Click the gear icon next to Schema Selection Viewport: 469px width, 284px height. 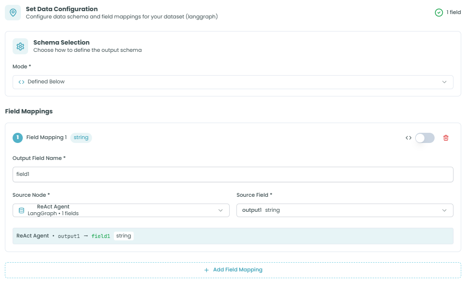[x=20, y=47]
